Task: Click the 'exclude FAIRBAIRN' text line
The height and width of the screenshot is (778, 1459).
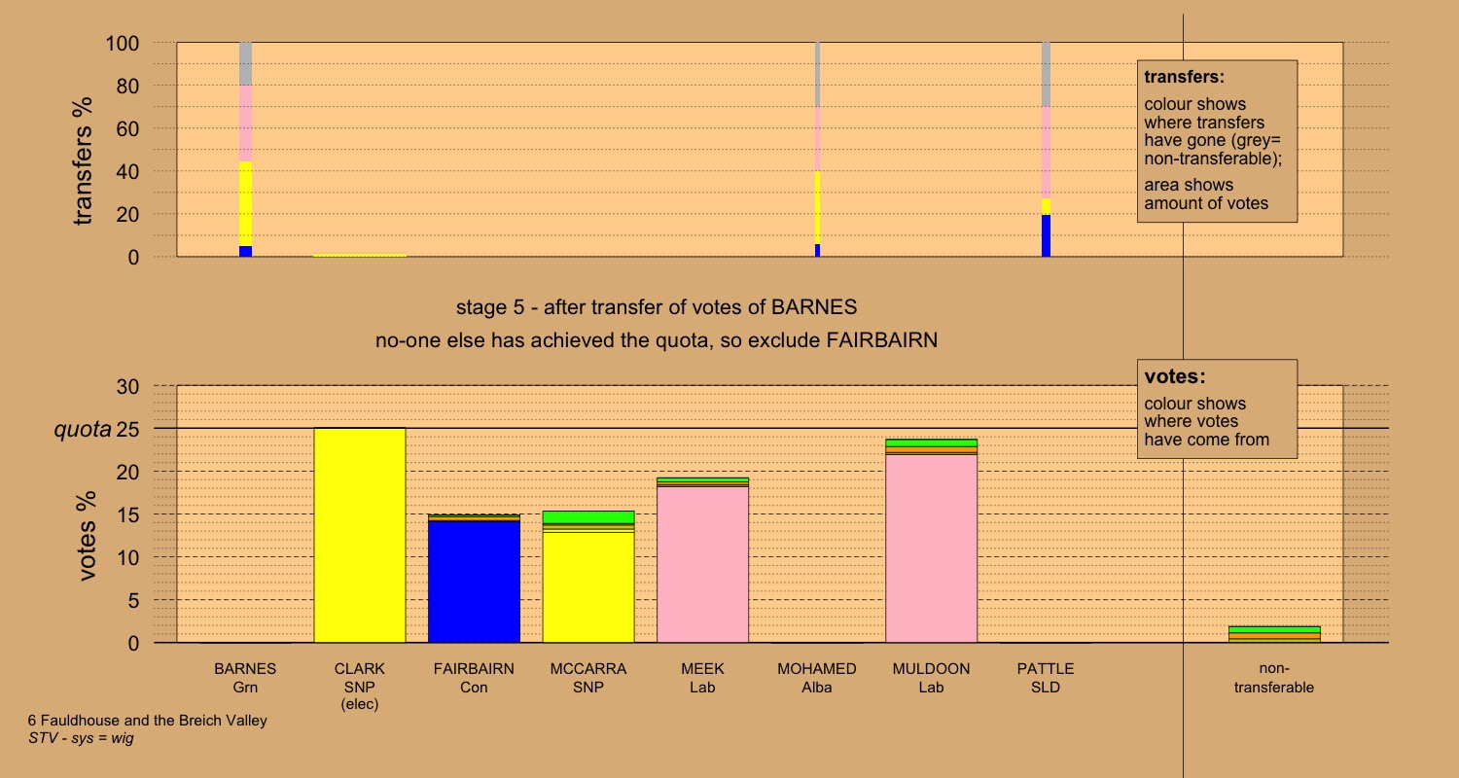Action: 657,341
